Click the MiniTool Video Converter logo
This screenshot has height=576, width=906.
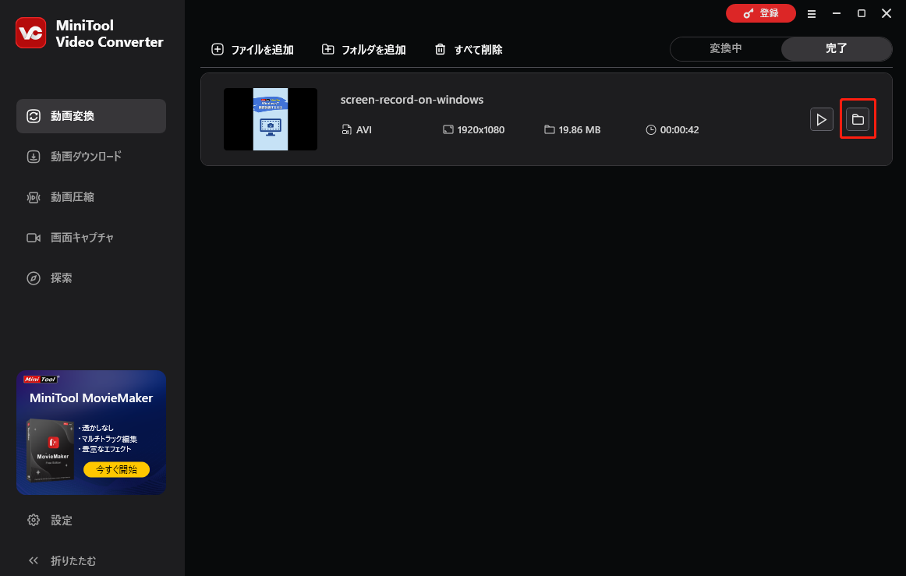click(x=30, y=33)
